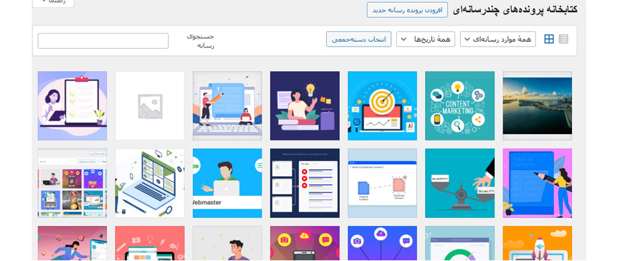Screen dimensions: 618x261
Task: Switch to grid view icon
Action: [549, 39]
